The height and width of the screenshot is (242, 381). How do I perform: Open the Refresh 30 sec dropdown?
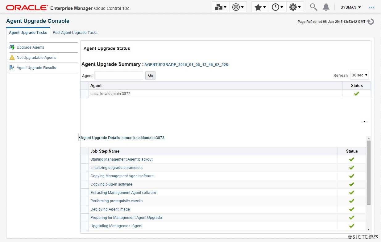(x=359, y=75)
